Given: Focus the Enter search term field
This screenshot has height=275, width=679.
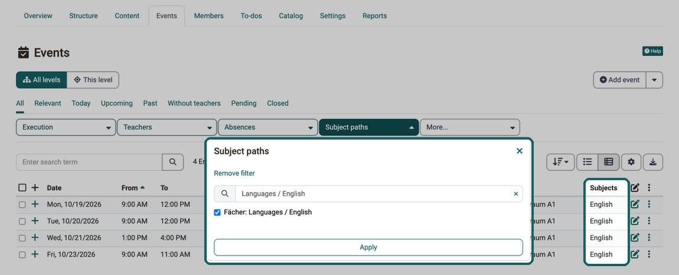Looking at the screenshot, I should coord(89,162).
